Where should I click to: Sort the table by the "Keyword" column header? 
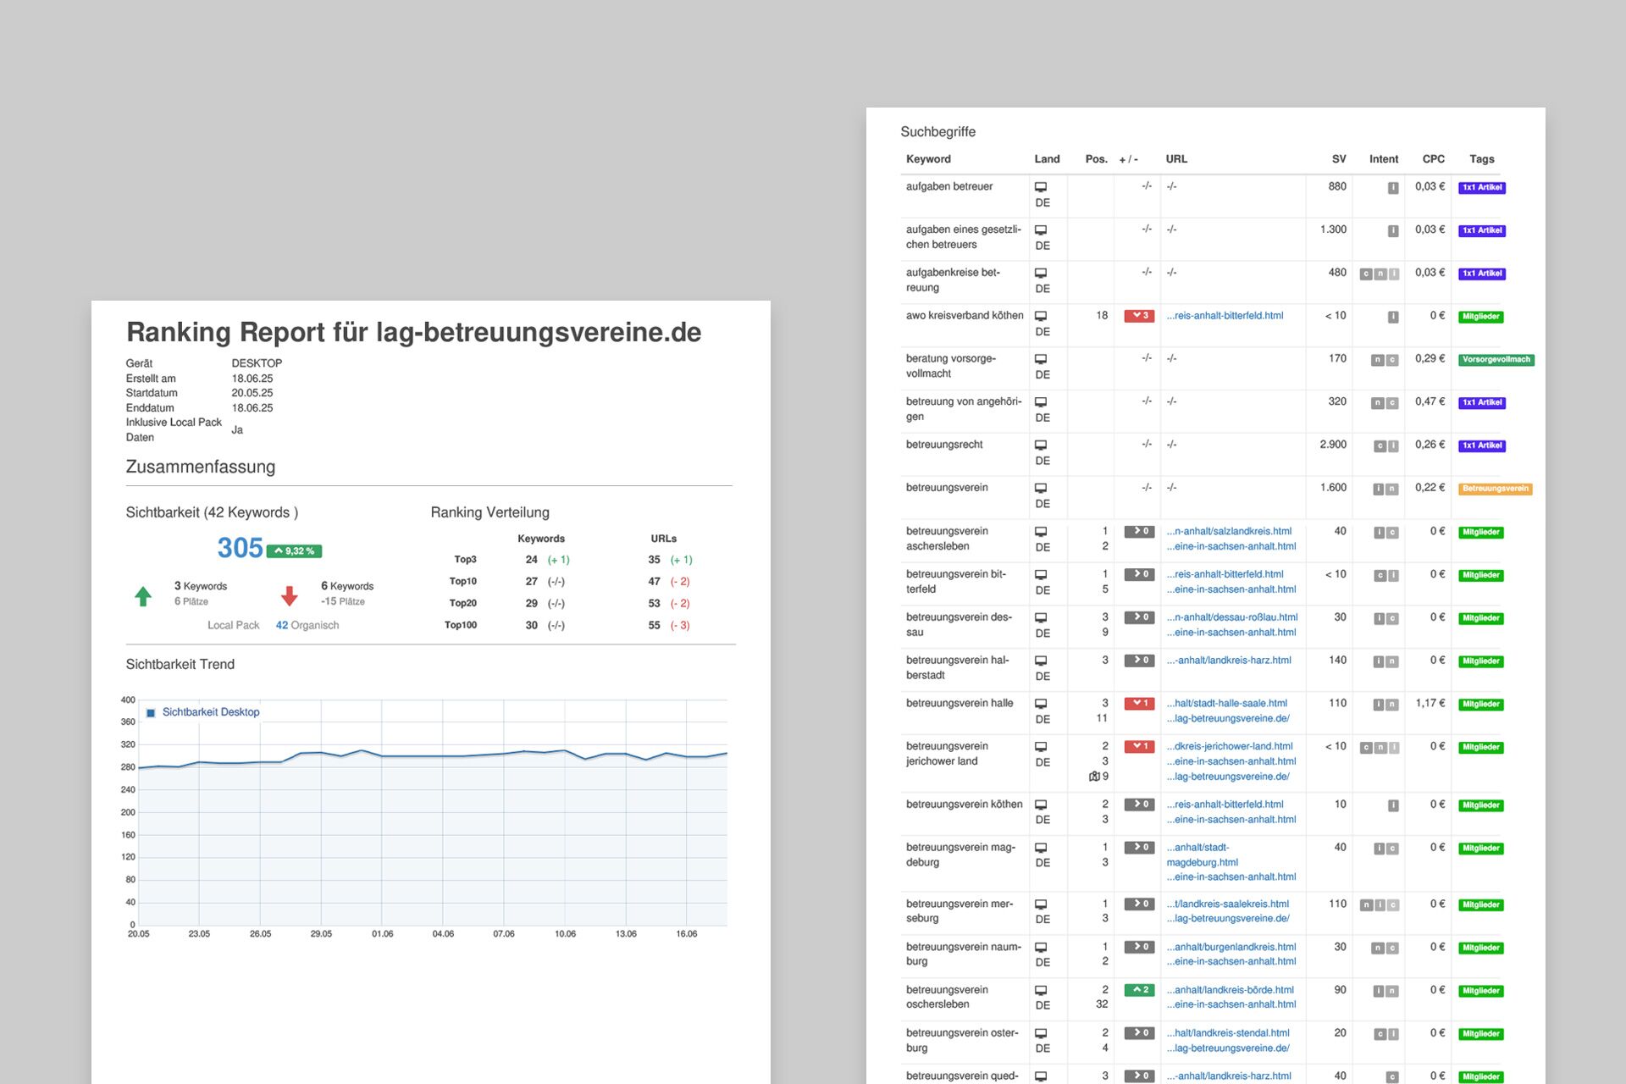928,158
